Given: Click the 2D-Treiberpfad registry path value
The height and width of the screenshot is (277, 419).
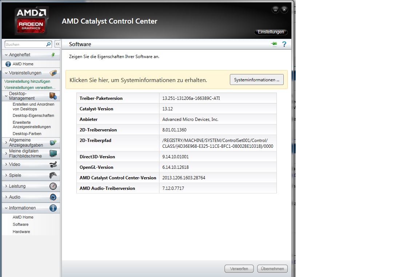Looking at the screenshot, I should click(x=218, y=143).
